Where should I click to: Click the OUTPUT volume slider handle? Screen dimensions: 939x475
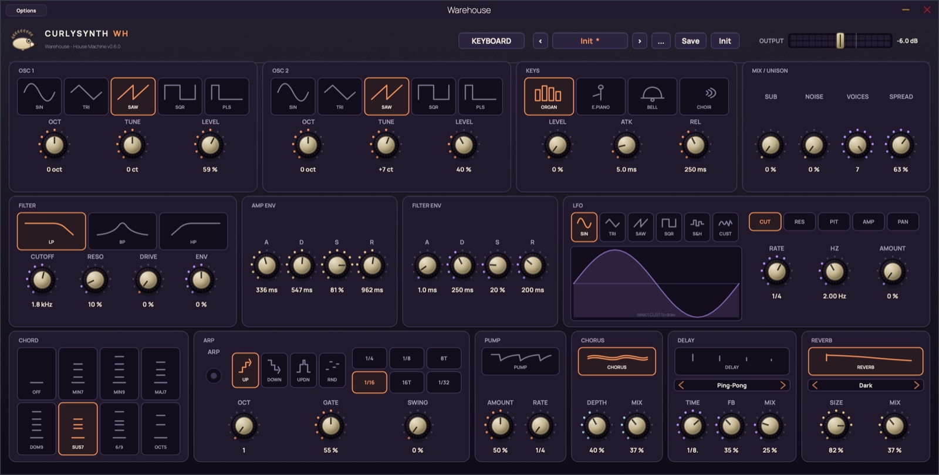click(840, 40)
